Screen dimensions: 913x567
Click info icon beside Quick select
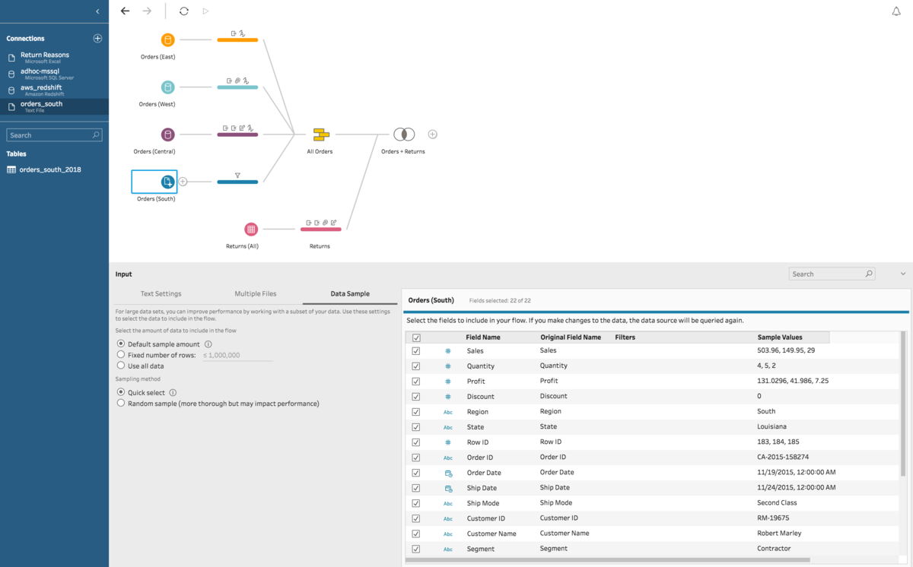click(x=173, y=393)
